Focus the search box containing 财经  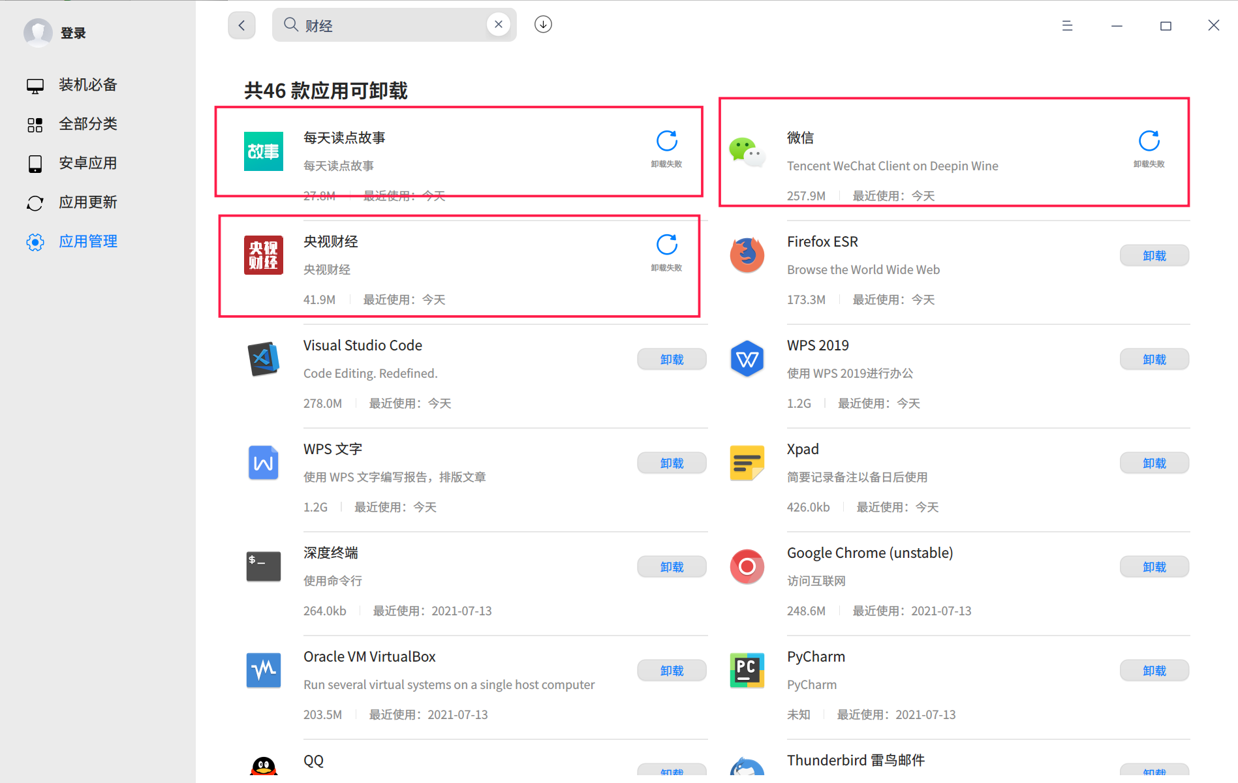tap(394, 25)
